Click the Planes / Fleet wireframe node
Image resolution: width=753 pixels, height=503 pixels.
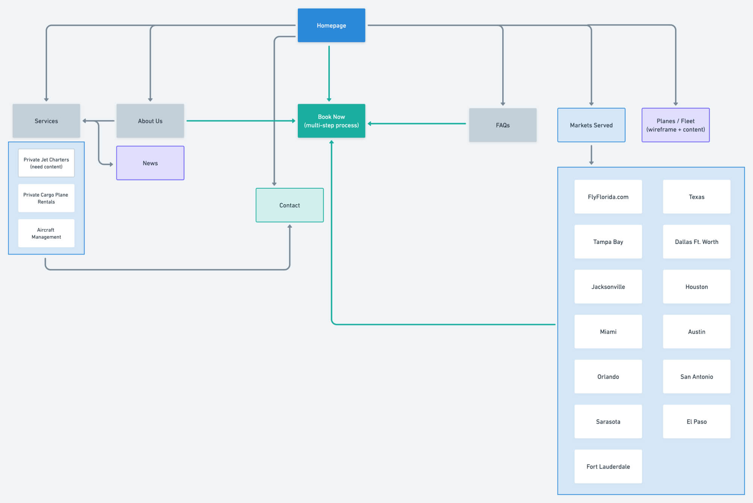[x=675, y=125]
